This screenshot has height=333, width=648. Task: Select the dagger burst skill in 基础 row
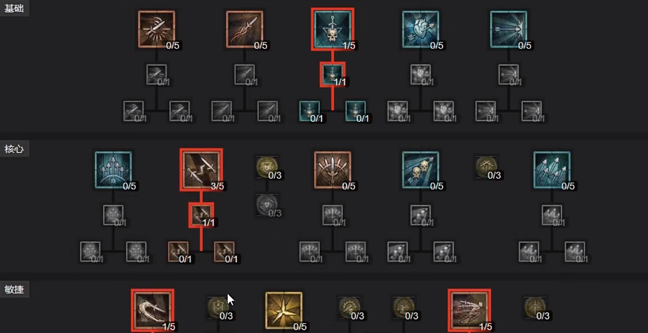156,29
